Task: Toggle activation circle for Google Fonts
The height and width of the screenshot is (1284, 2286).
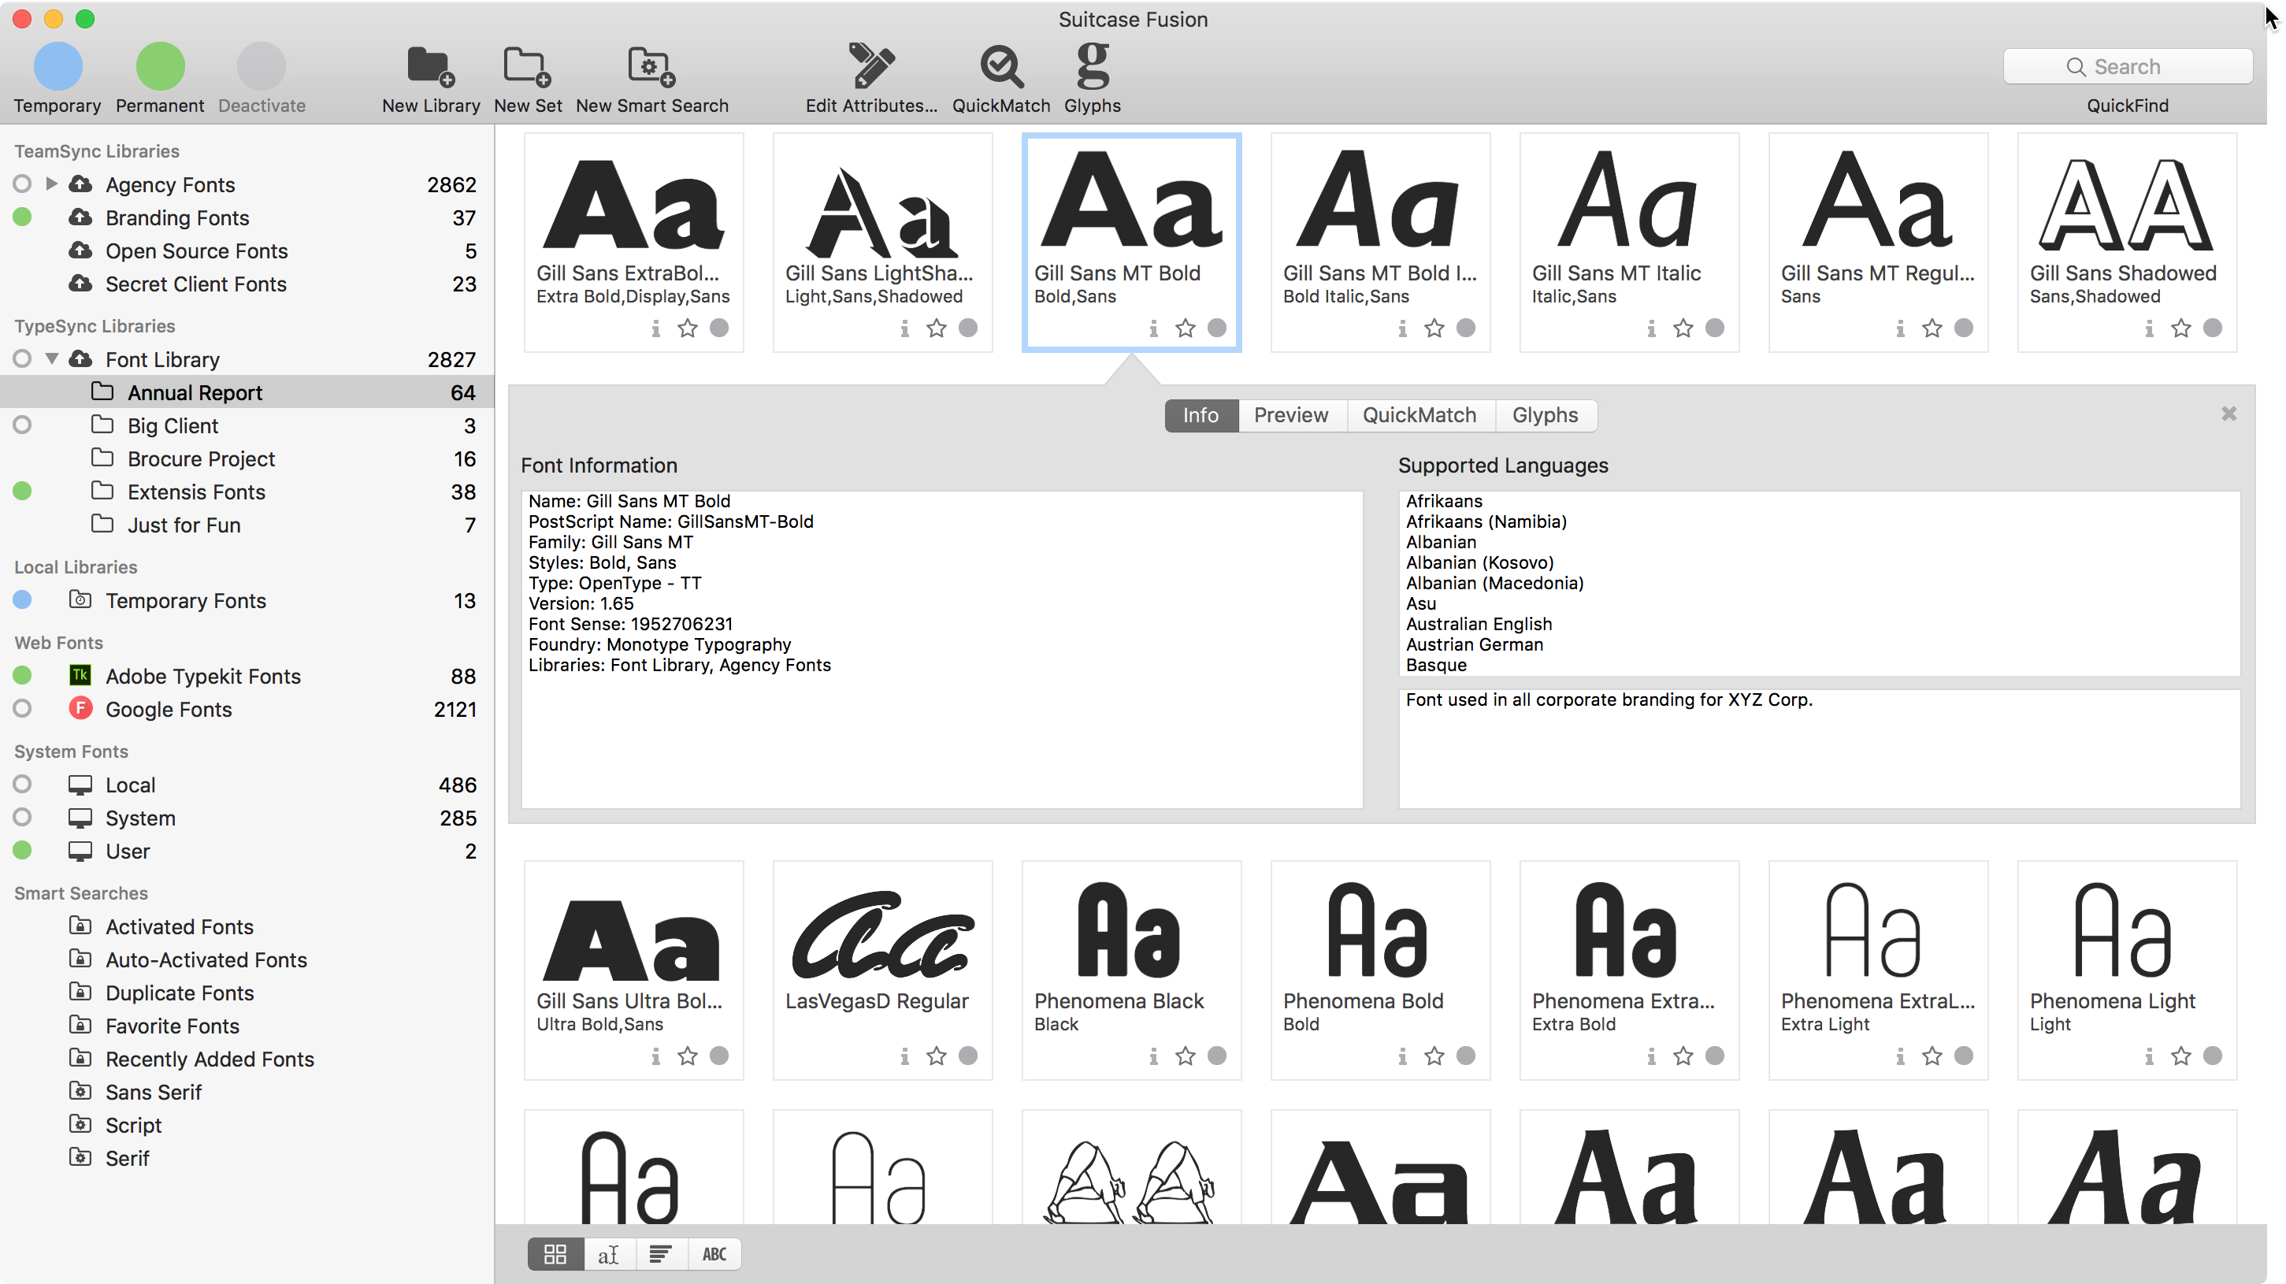Action: tap(22, 709)
